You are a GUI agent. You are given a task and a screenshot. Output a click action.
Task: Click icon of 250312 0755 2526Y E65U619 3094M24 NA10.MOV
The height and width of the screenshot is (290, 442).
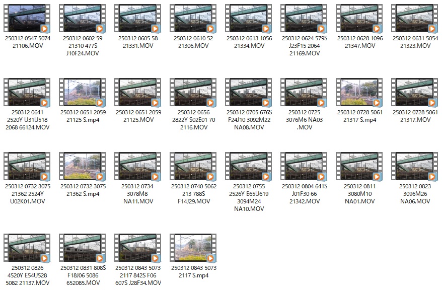pyautogui.click(x=248, y=166)
